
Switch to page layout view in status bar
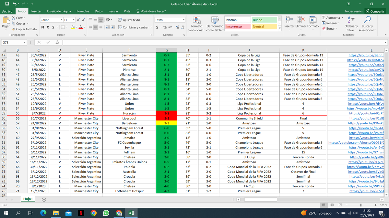click(x=333, y=205)
